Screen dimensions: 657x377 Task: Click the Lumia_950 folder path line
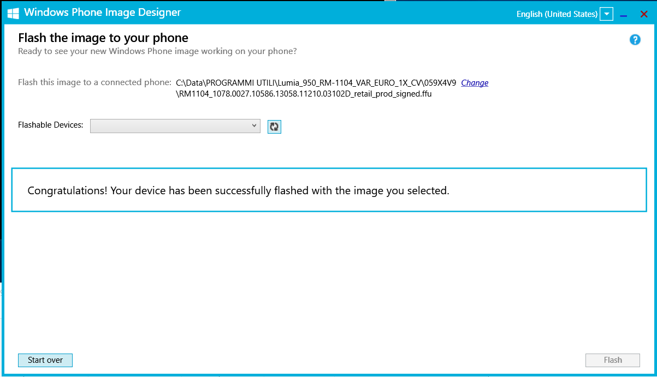[x=316, y=83]
